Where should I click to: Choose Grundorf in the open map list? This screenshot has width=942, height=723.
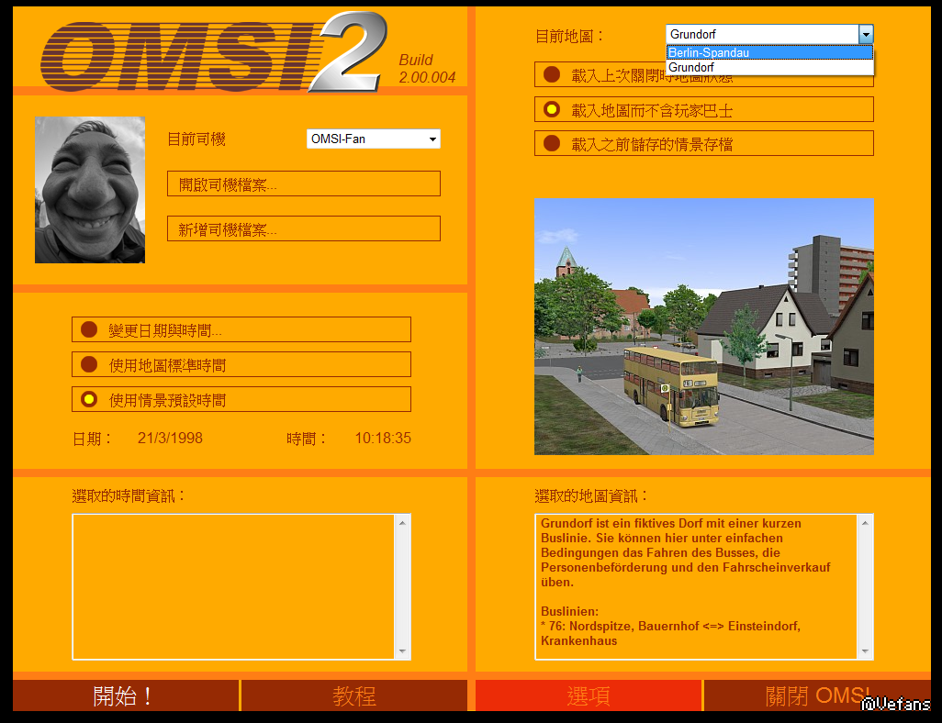769,67
